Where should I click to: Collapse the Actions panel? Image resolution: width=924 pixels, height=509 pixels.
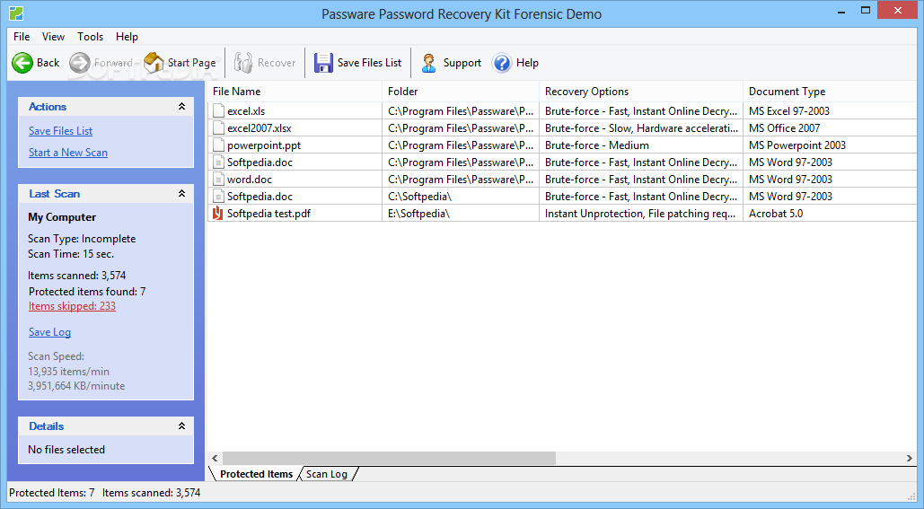click(181, 107)
